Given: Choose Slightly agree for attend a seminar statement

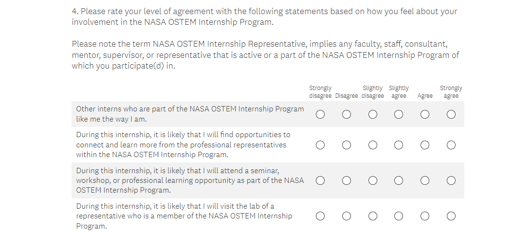Looking at the screenshot, I should 399,180.
